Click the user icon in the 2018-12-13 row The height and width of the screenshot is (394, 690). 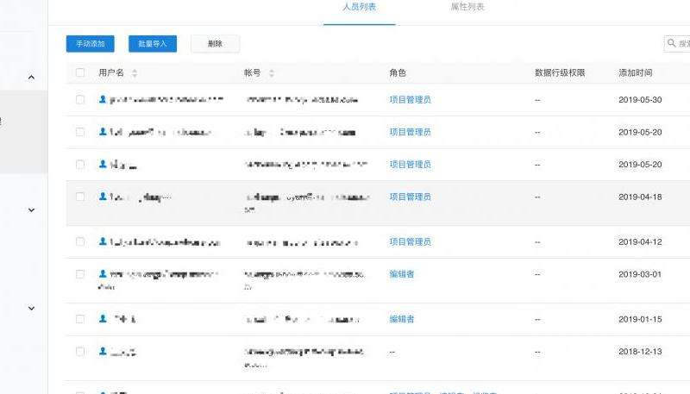[103, 352]
